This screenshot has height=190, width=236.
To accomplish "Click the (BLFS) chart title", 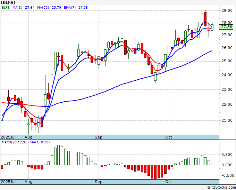I will 8,2.
